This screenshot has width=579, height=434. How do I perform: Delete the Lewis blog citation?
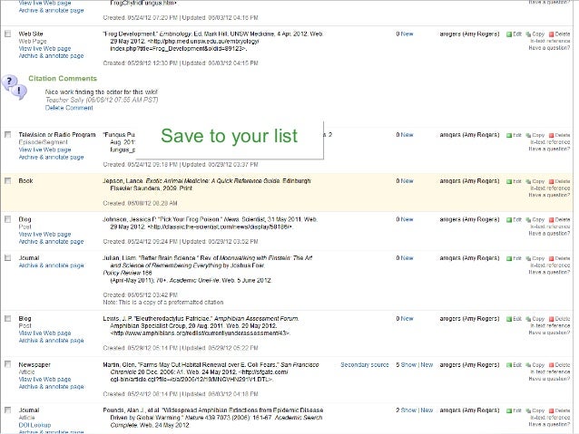pos(559,319)
